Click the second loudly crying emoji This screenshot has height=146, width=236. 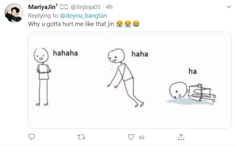click(128, 24)
